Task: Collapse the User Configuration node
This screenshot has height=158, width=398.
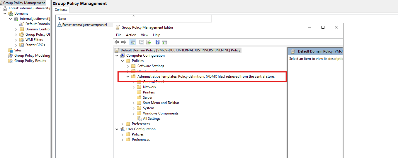Action: (x=117, y=129)
